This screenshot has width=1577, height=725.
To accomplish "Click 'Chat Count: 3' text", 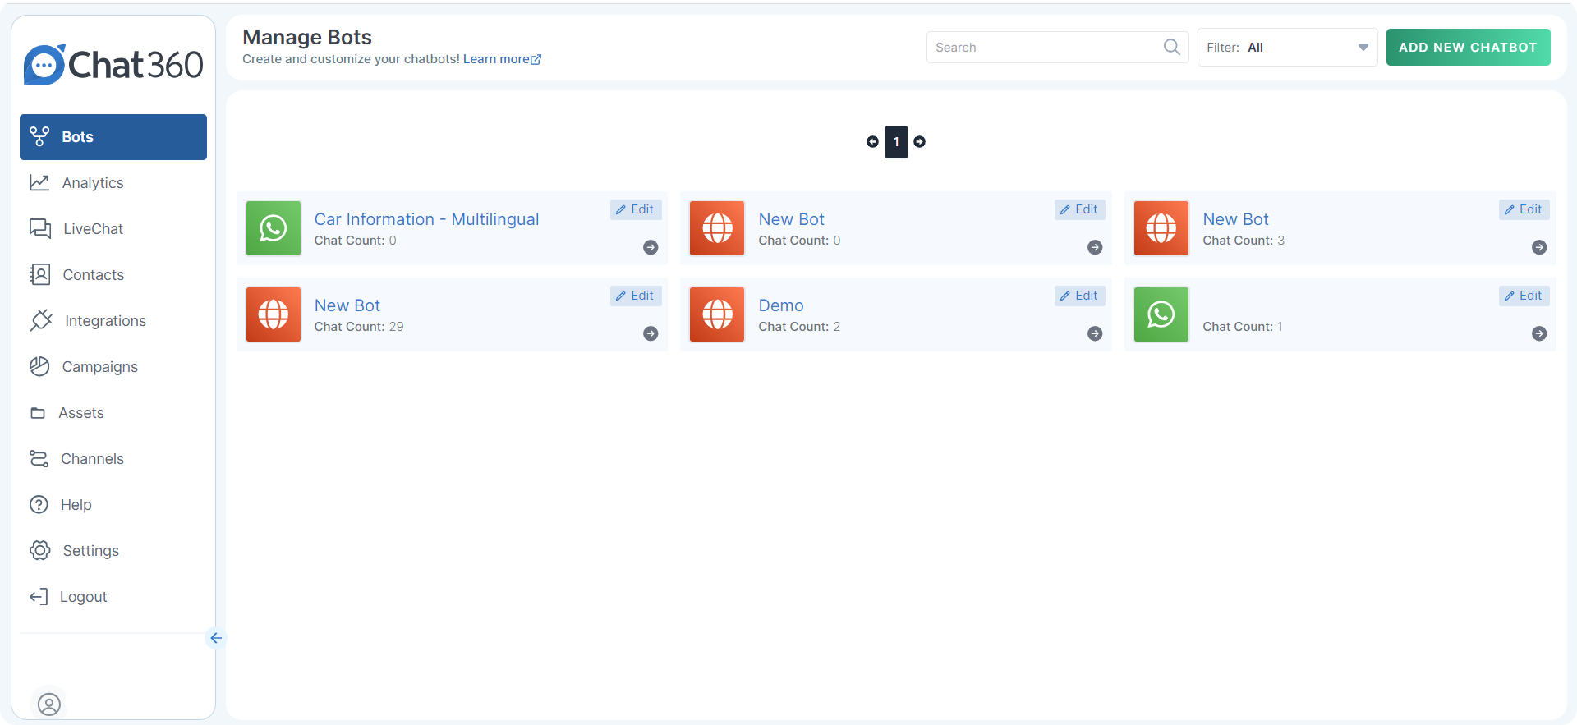I will 1244,241.
